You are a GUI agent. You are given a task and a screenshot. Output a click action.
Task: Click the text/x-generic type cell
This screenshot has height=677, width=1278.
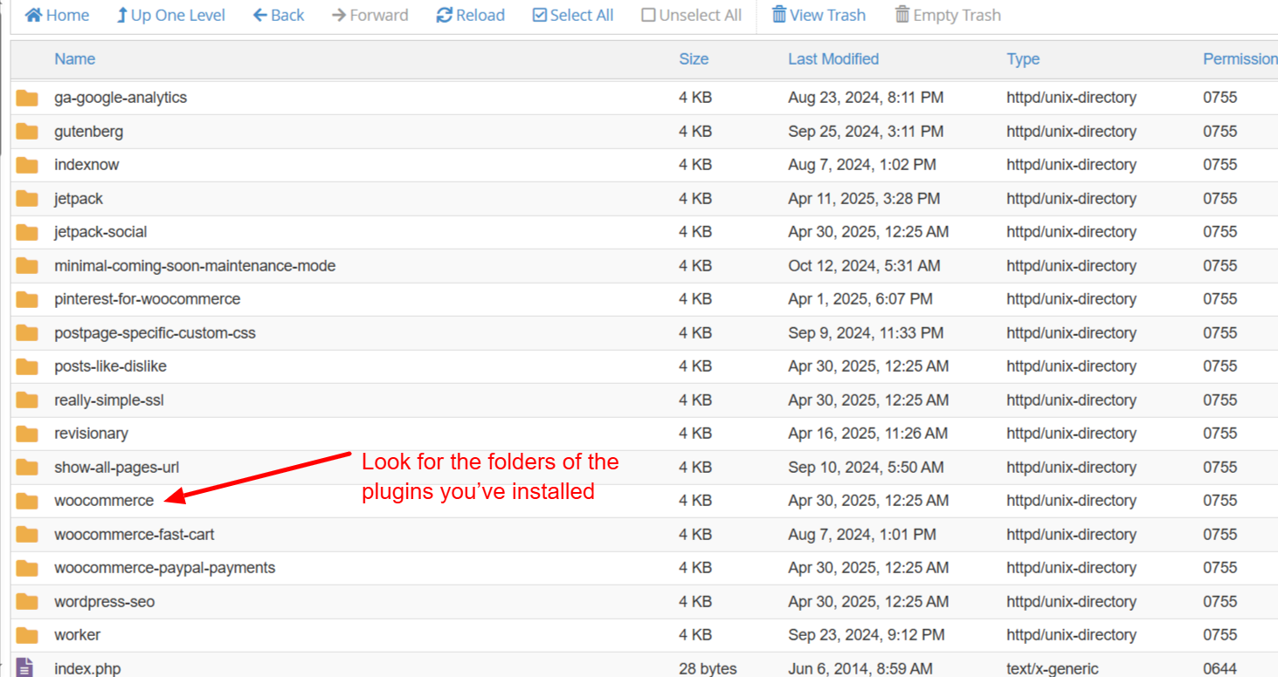point(1053,669)
